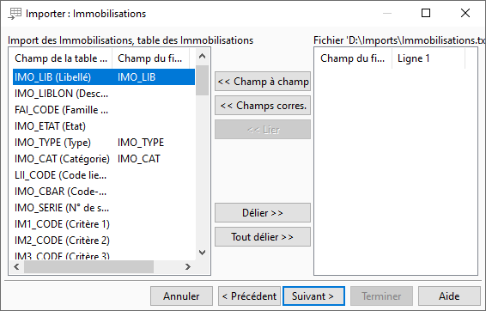
Task: Click the list's scroll down arrow
Action: (202, 253)
